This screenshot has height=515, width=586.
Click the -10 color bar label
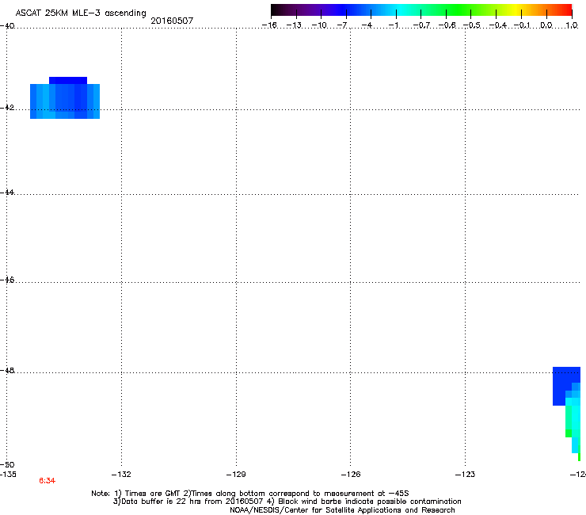(319, 25)
